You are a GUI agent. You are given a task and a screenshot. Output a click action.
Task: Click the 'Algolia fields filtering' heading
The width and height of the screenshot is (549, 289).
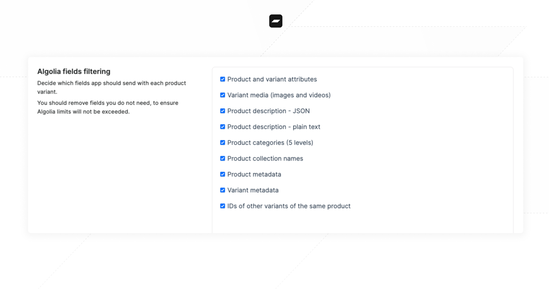[74, 71]
